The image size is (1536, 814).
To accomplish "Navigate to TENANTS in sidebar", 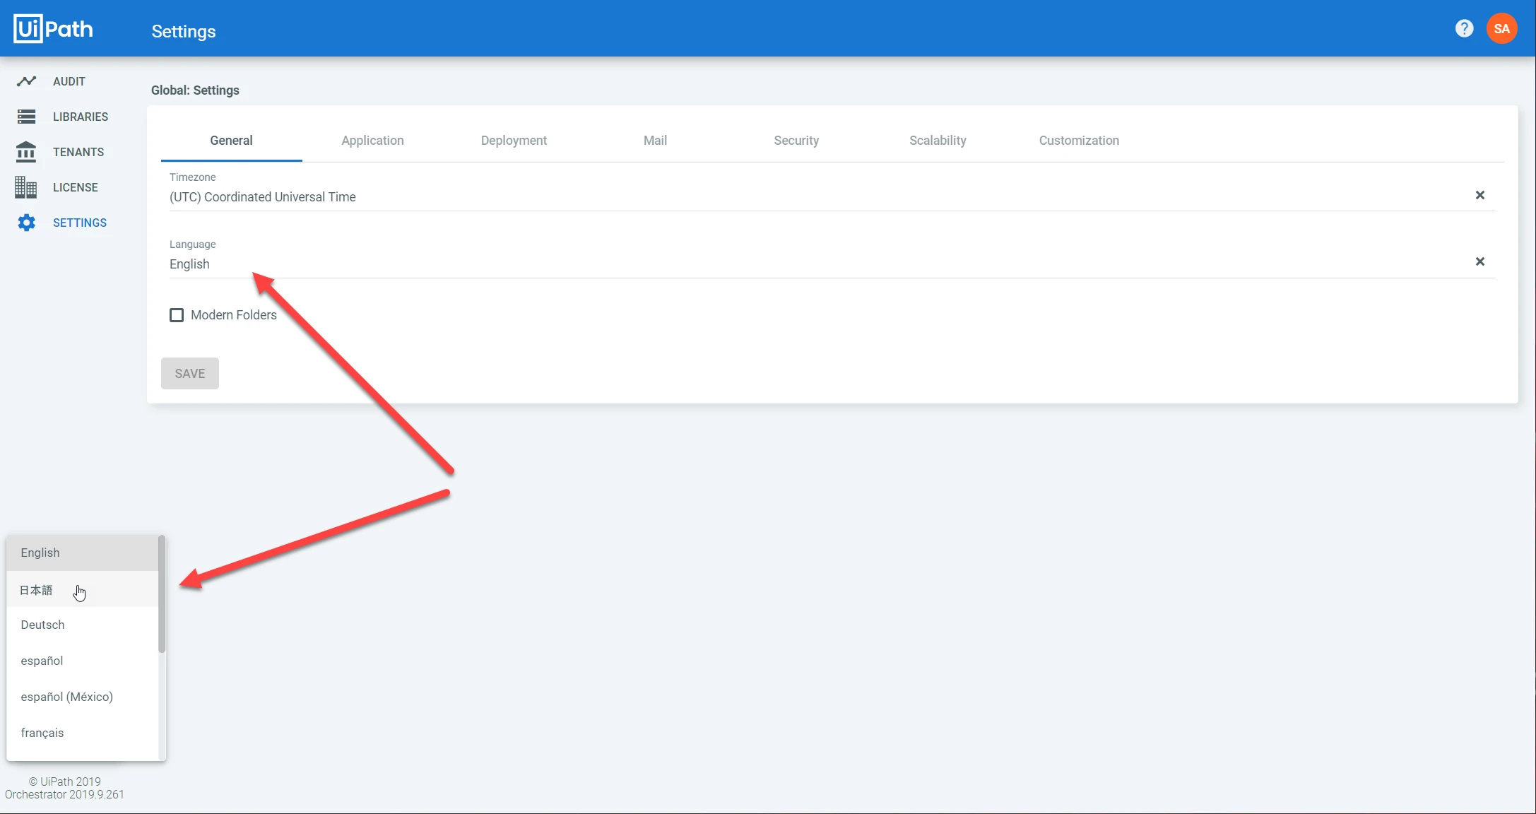I will coord(78,152).
